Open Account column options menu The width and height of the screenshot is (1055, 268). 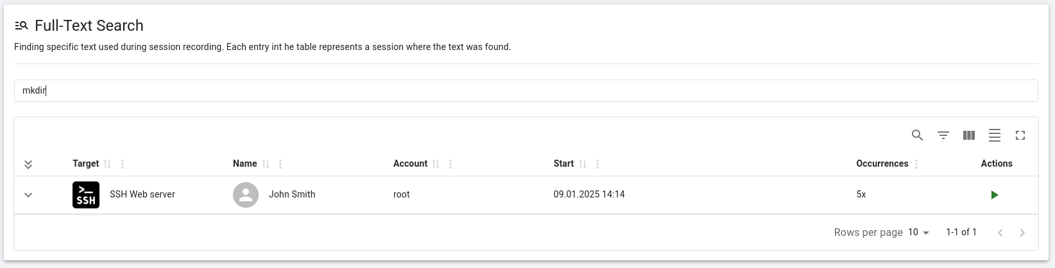tap(450, 164)
